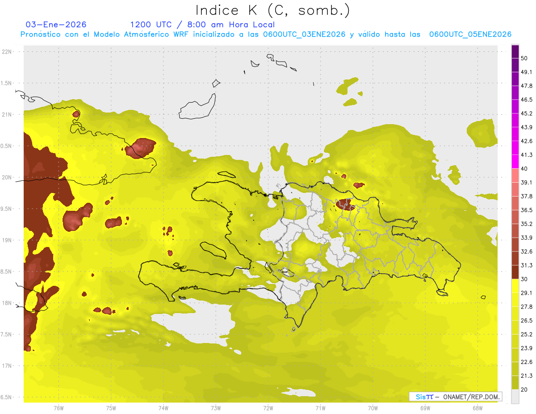
Task: Click the '73W' longitude axis label
Action: pyautogui.click(x=216, y=408)
